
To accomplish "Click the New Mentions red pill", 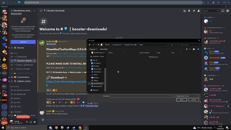I will pos(23,117).
